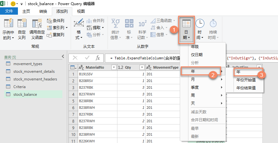Switch to the 视图 (View) tab

[x=81, y=11]
